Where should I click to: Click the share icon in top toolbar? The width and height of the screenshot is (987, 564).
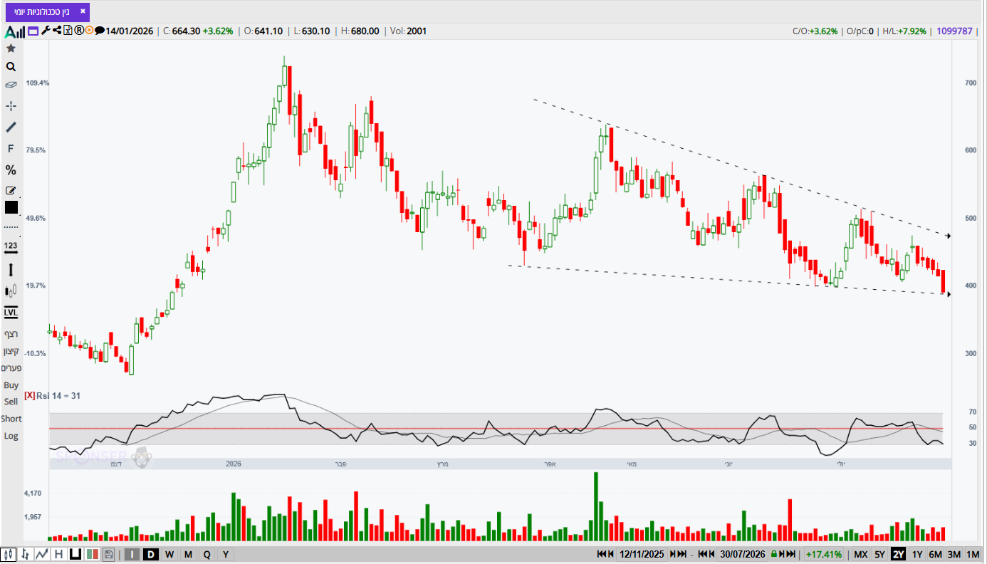coord(57,31)
